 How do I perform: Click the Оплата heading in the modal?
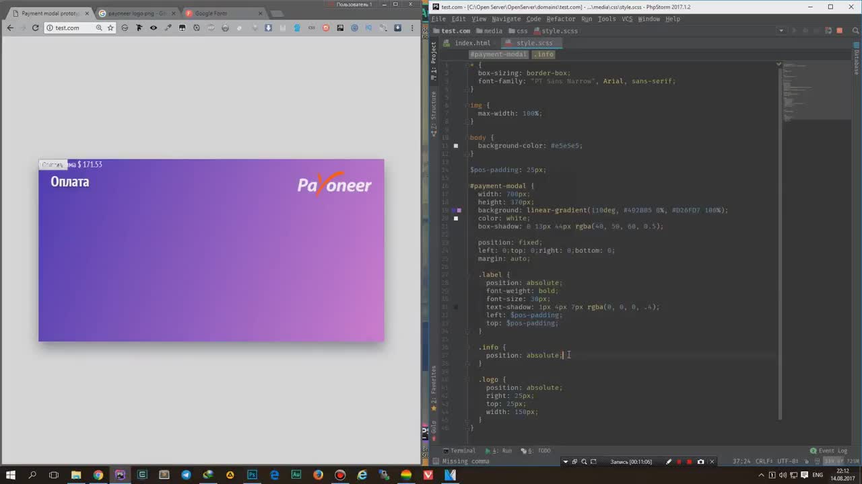70,182
